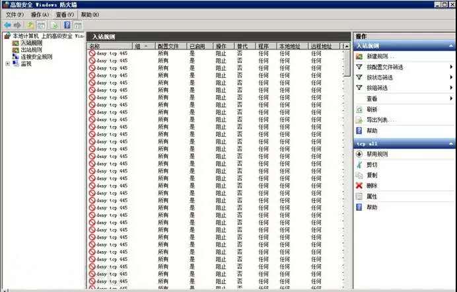Viewport: 457px width, 292px height.
Task: Select 出站规则 in the left tree
Action: (32, 50)
